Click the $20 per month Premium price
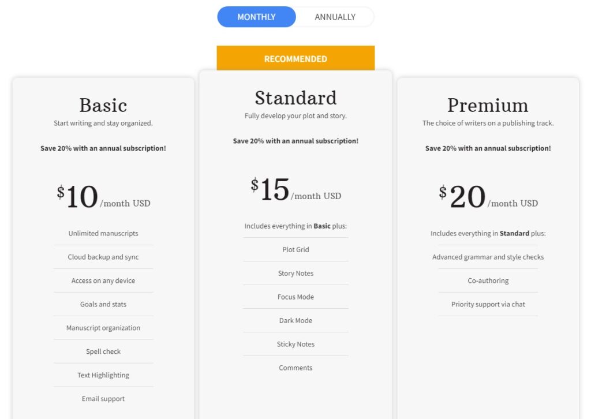 [488, 197]
